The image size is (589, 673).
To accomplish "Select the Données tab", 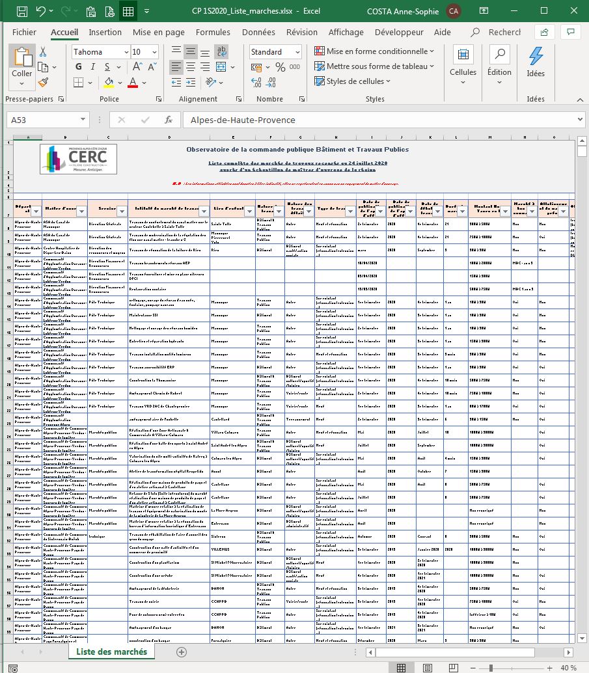I will (x=258, y=32).
